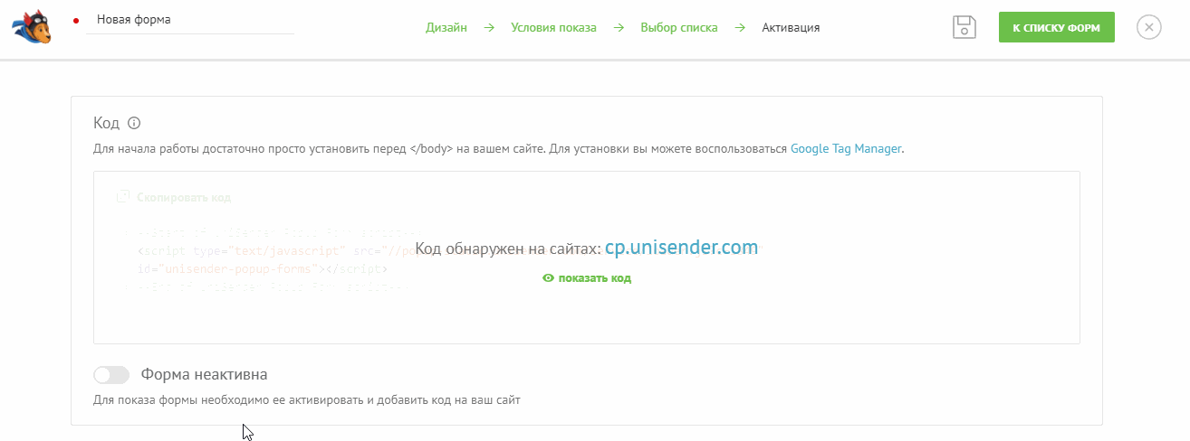Image resolution: width=1190 pixels, height=441 pixels.
Task: Click the Код обнаружен на сайтах text
Action: click(x=508, y=249)
